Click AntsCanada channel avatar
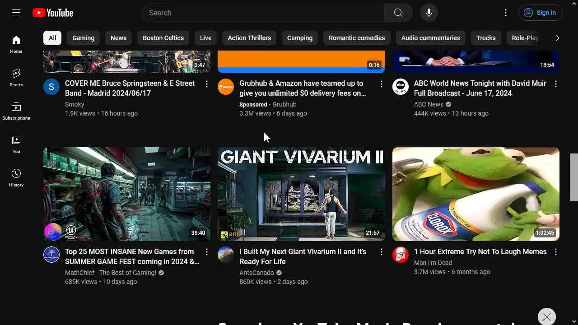This screenshot has width=578, height=325. point(226,255)
